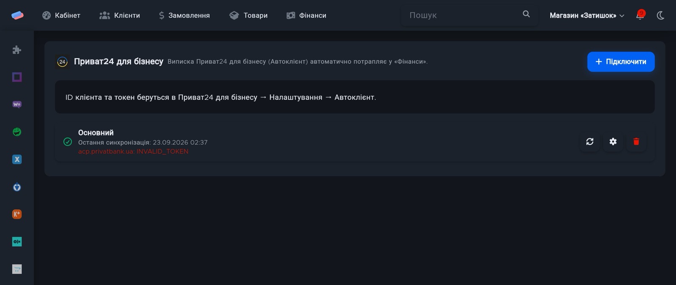Open WooCommerce integration in sidebar

pyautogui.click(x=17, y=104)
